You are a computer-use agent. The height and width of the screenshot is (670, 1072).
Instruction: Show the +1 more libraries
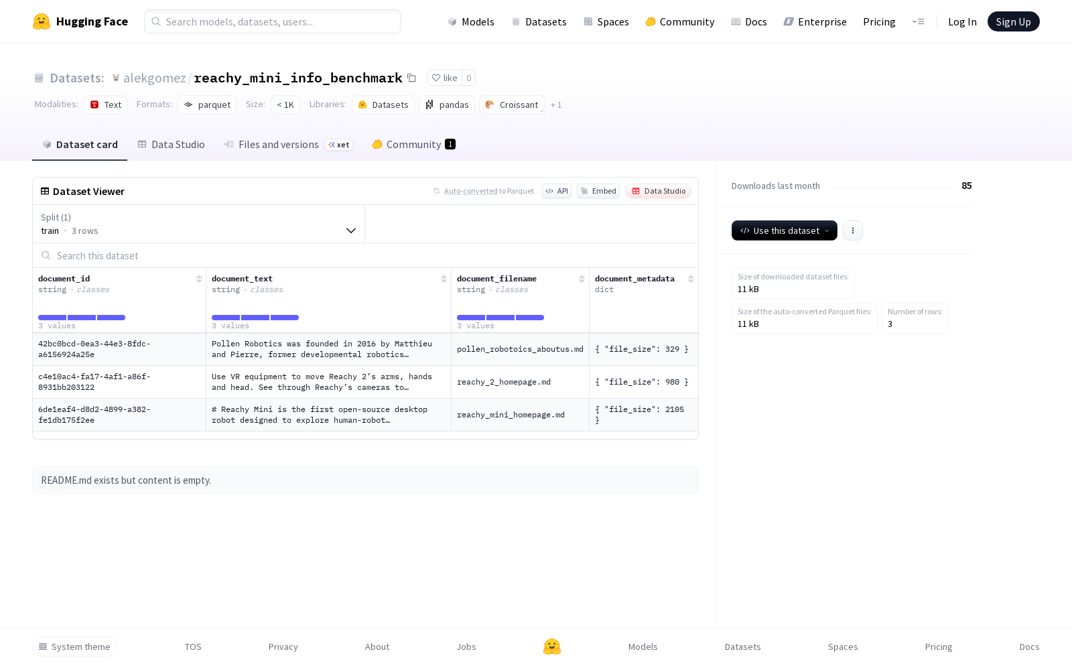[556, 105]
